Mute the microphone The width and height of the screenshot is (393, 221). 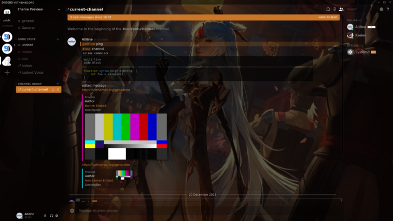click(45, 215)
